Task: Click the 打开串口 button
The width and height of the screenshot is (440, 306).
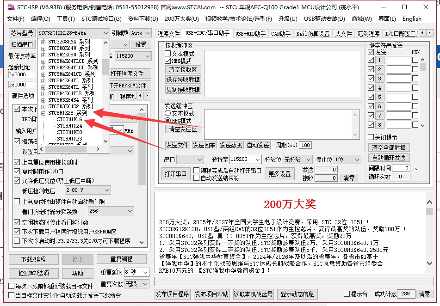Action: coord(175,174)
